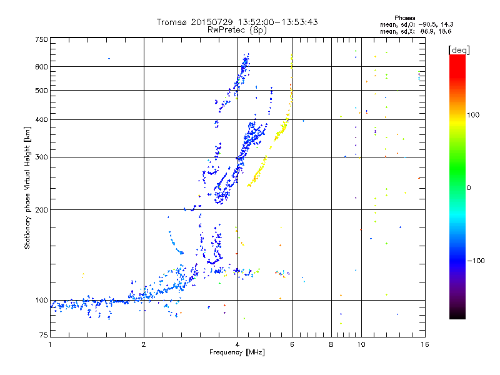Click the plot title 'Tromsø 20150729 13:52:00-13:53:43'
This screenshot has width=500, height=375.
point(237,22)
